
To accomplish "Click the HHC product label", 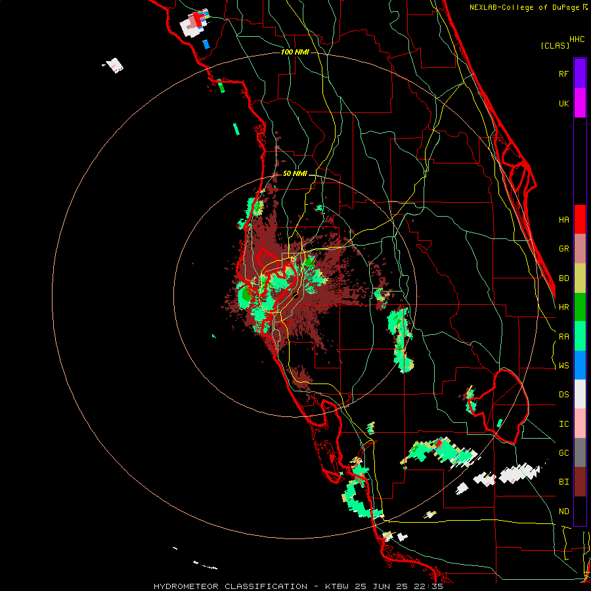I will 577,39.
